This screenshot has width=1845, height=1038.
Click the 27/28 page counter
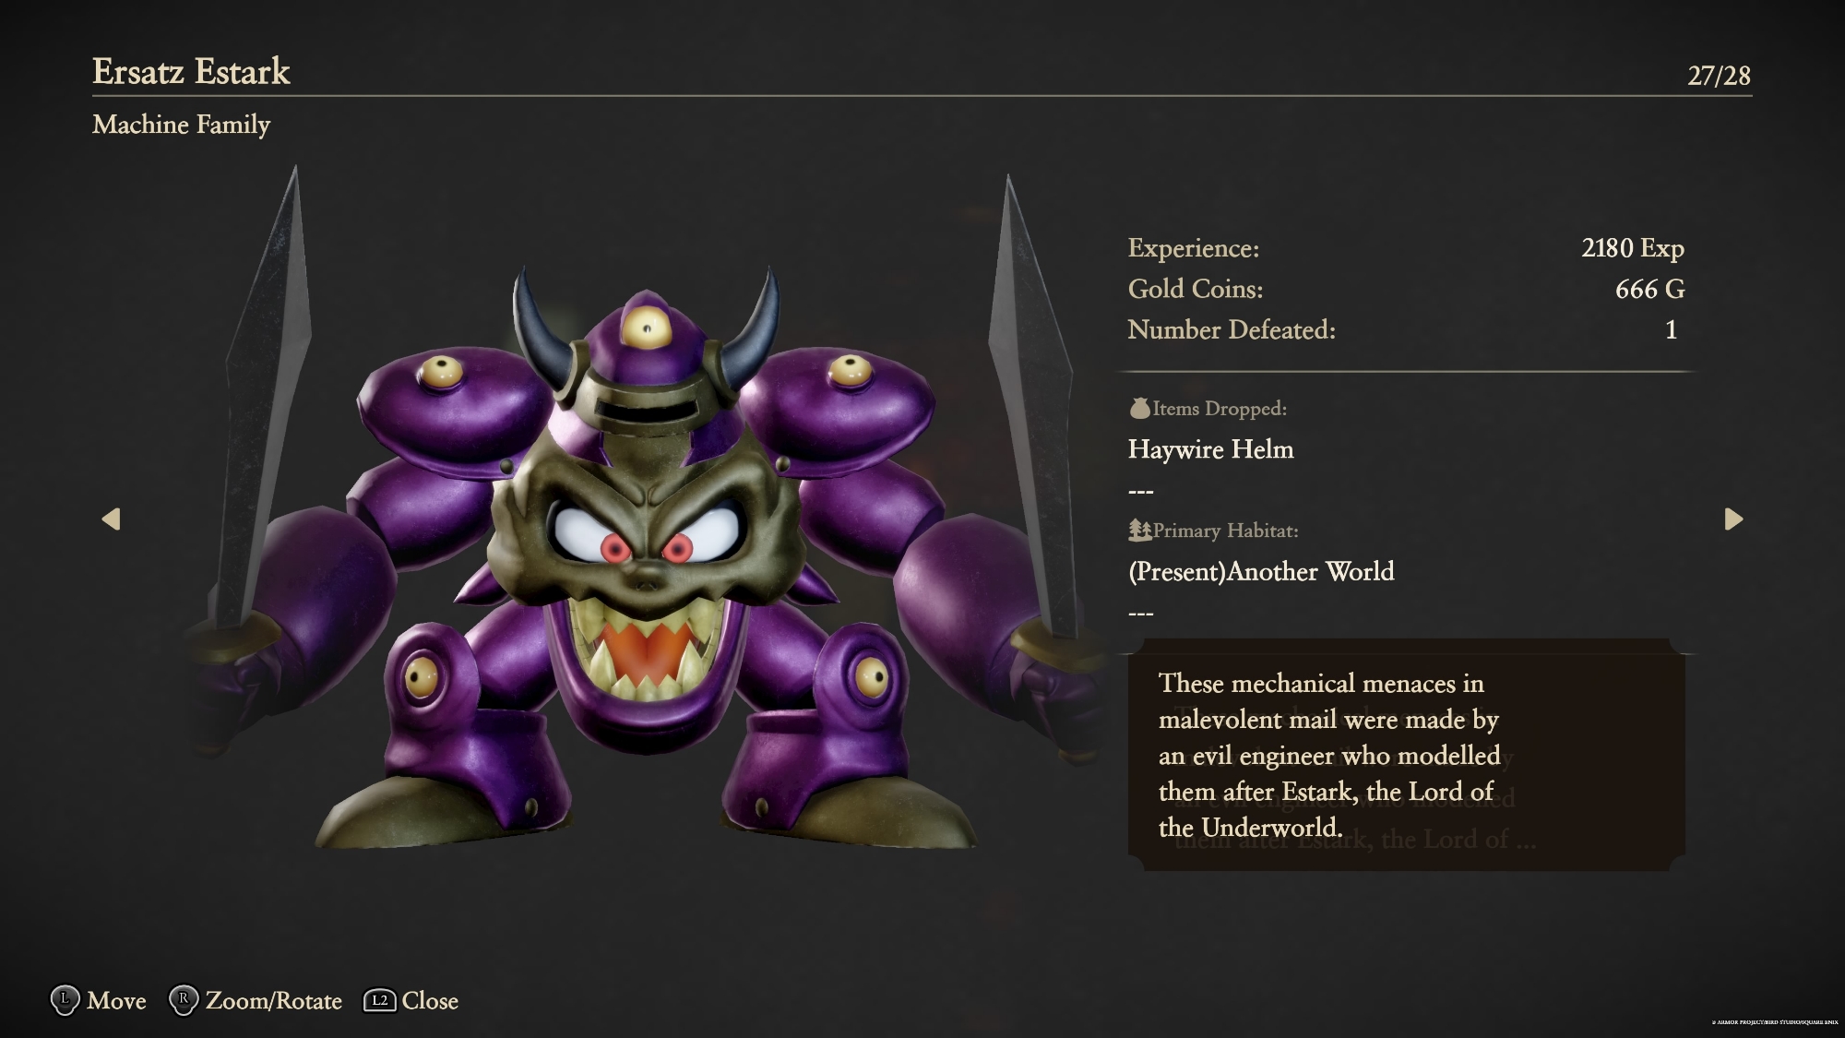click(x=1719, y=76)
